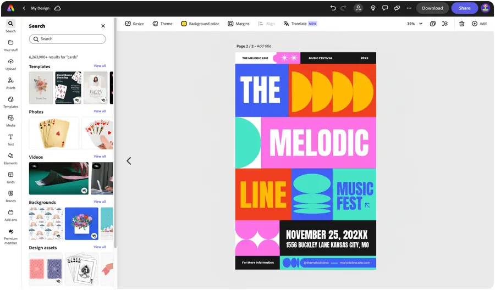
Task: Select the Text tool in sidebar
Action: pyautogui.click(x=10, y=140)
